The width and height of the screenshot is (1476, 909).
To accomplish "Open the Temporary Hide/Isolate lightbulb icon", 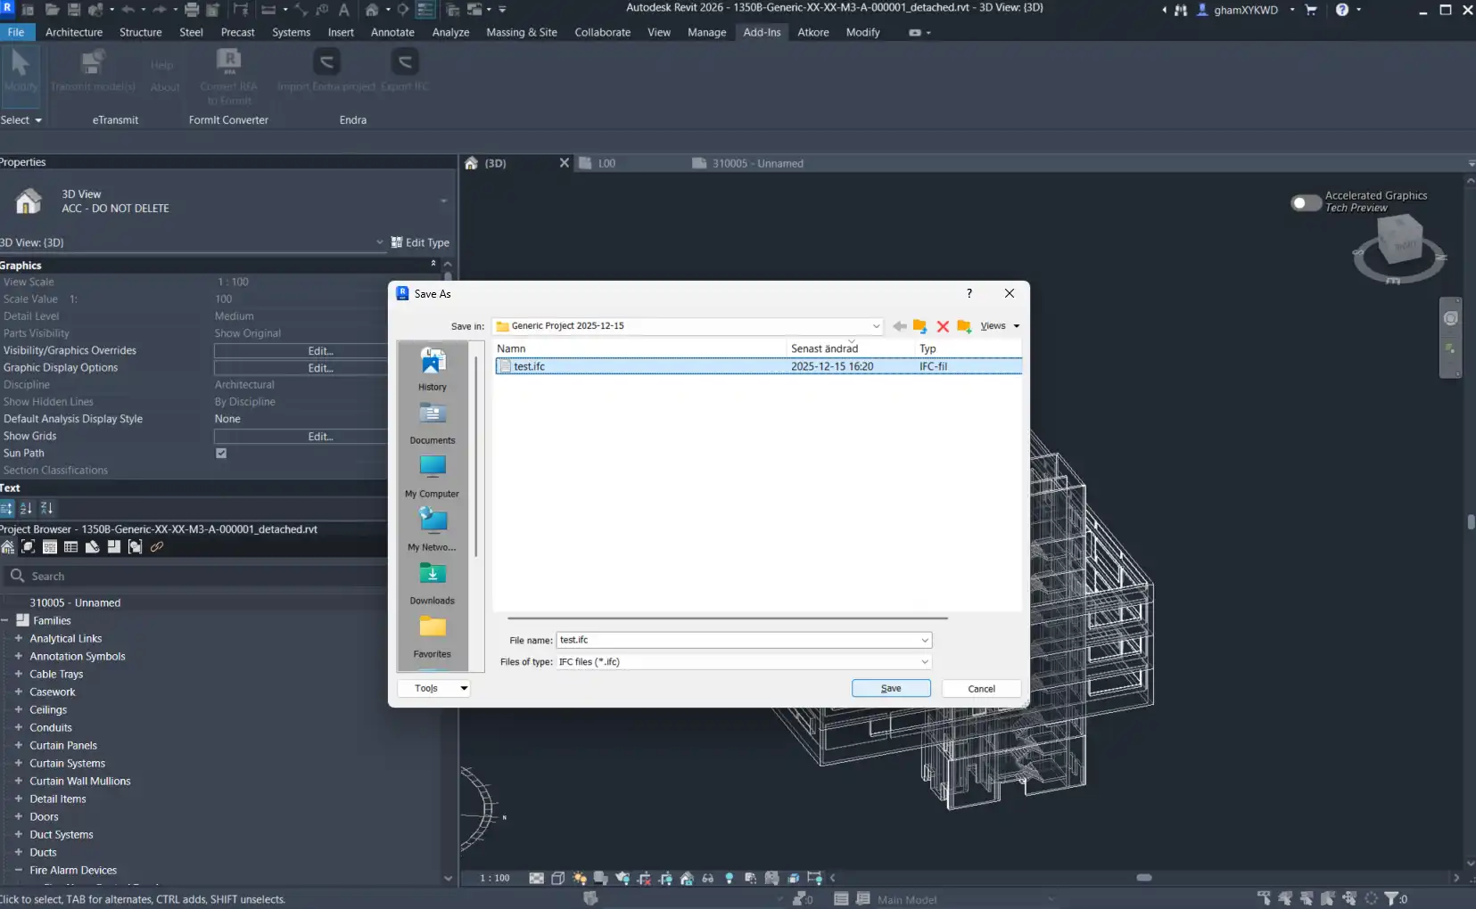I will click(x=730, y=878).
